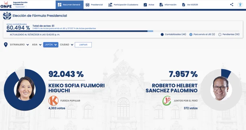Click the Resumen General grid icon
The height and width of the screenshot is (130, 246).
coord(60,5)
